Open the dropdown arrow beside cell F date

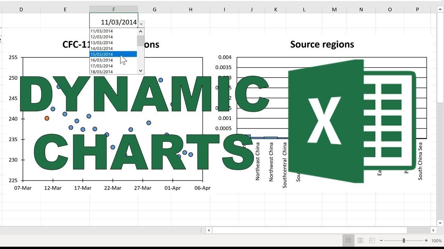[x=141, y=24]
